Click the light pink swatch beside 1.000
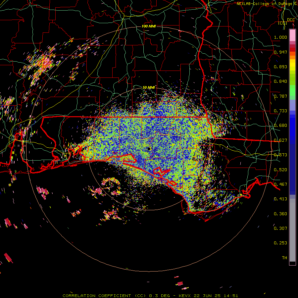Image resolution: width=298 pixels, height=298 pixels. [292, 35]
